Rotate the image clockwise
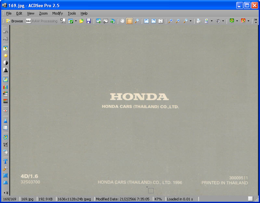The image size is (260, 203). 154,21
